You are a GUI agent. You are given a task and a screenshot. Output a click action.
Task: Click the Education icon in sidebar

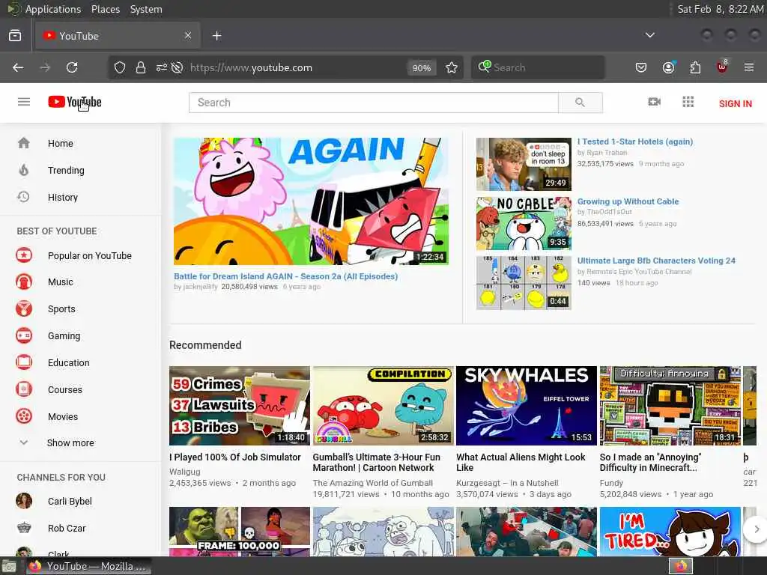[x=24, y=362]
